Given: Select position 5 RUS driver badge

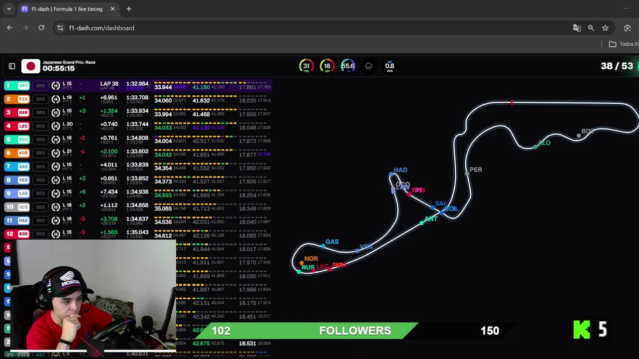Looking at the screenshot, I should (x=17, y=140).
